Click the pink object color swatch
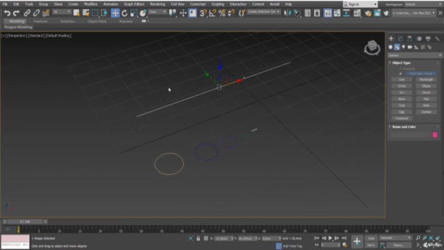 tap(435, 135)
